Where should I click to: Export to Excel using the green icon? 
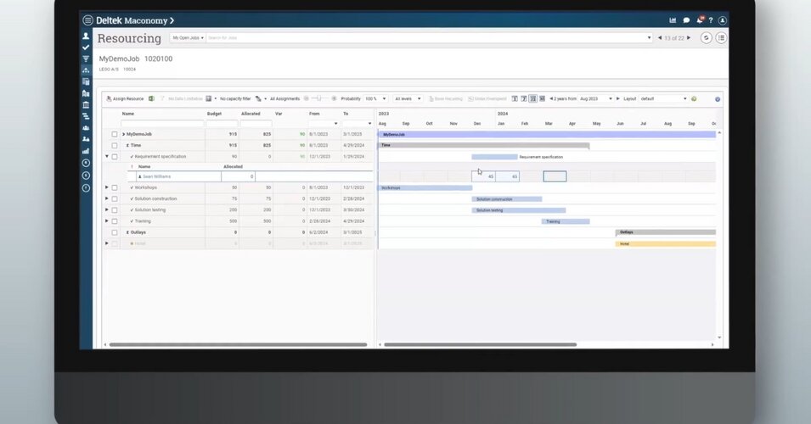(152, 98)
